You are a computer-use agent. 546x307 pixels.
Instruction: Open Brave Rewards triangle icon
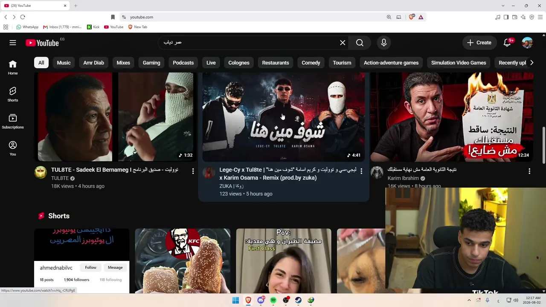(421, 17)
